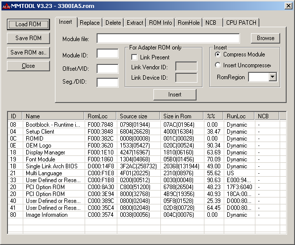Viewport: 295px width, 245px height.
Task: Click the Insert button below the form
Action: point(175,95)
